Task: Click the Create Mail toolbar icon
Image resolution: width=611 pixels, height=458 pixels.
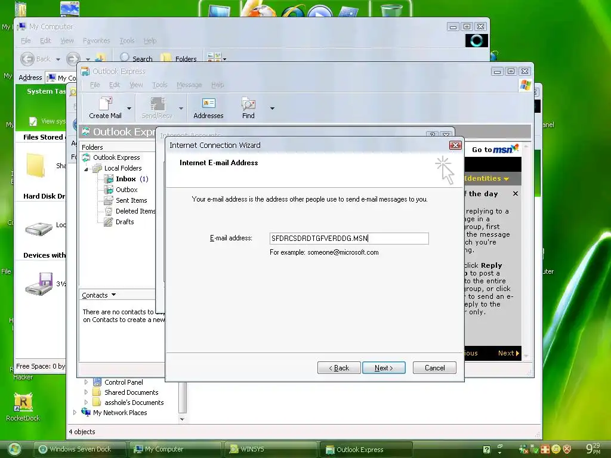Action: tap(105, 108)
